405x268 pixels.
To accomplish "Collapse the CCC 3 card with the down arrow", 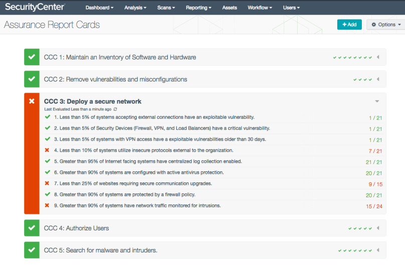I will coord(377,101).
